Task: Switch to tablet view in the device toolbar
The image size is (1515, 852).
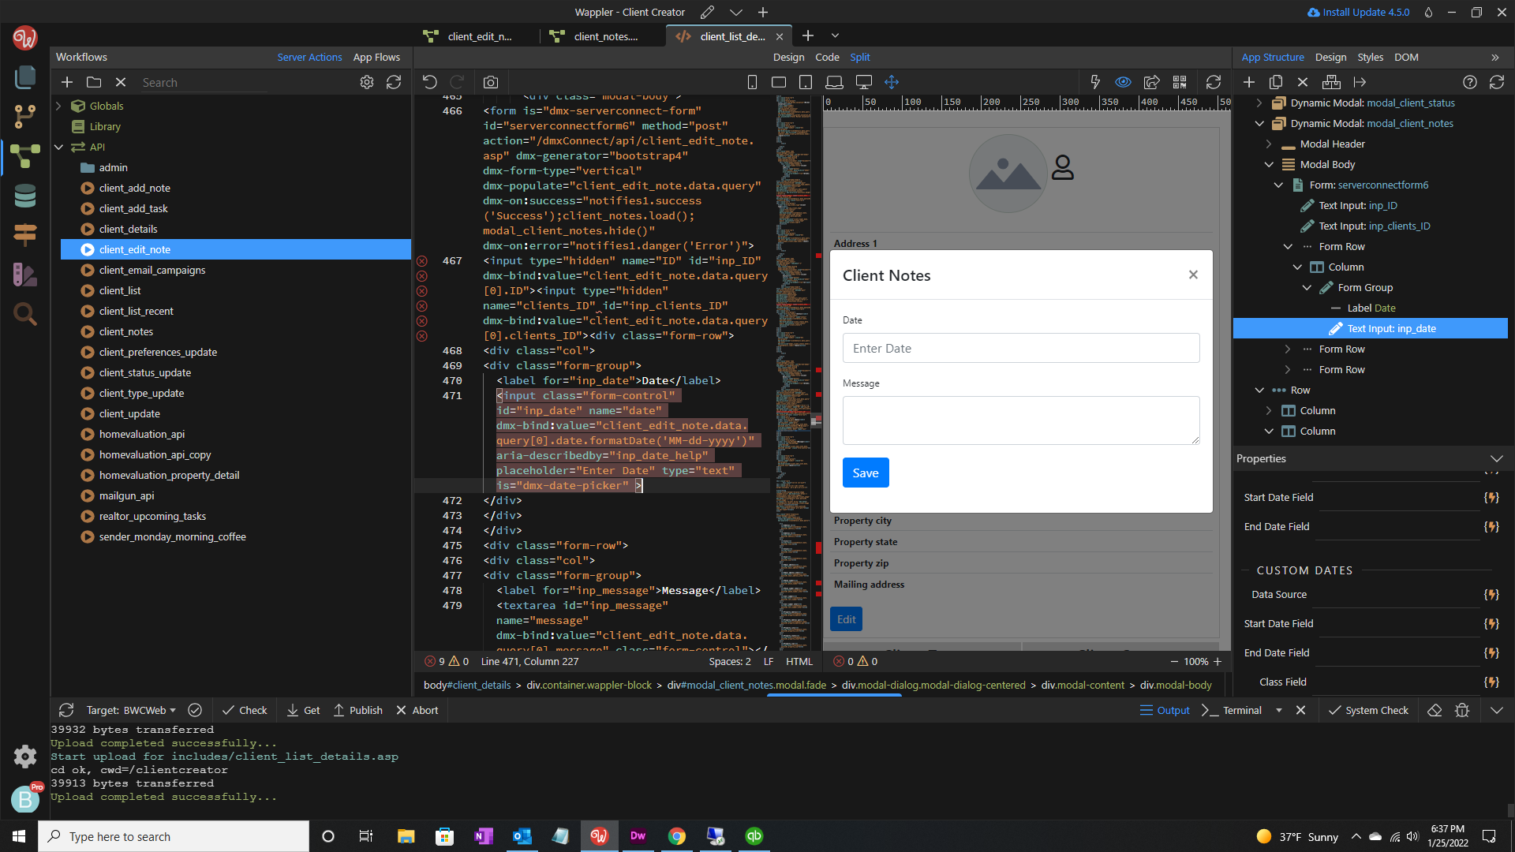Action: [x=806, y=81]
